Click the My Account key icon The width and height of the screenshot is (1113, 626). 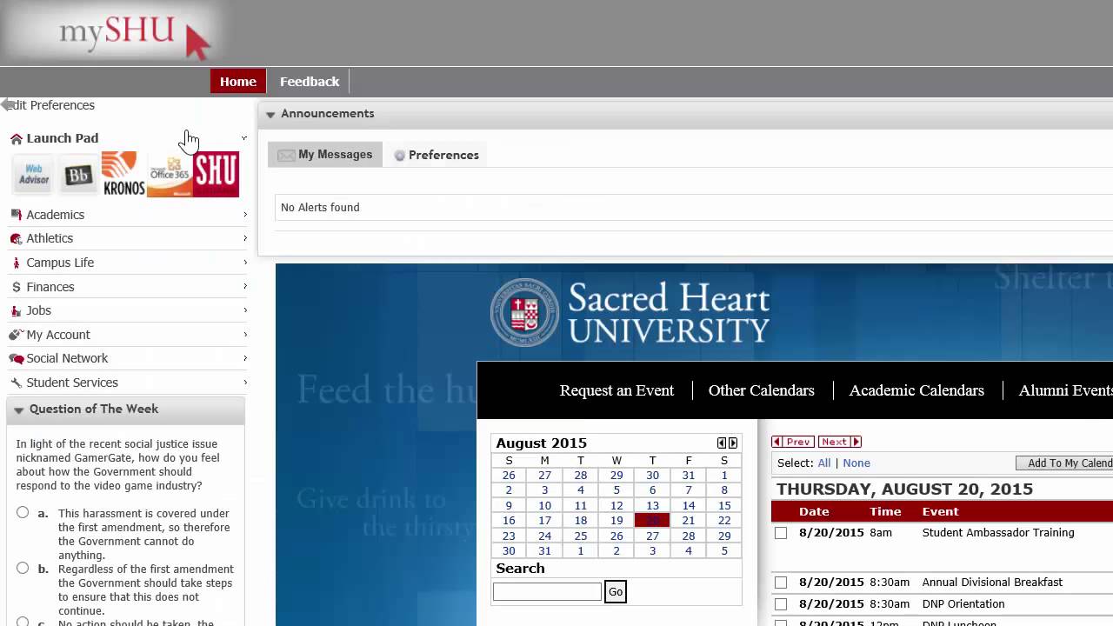[15, 335]
